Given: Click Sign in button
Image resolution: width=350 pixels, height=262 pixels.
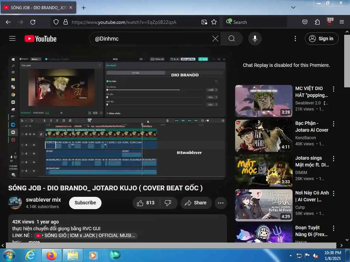Looking at the screenshot, I should point(321,39).
